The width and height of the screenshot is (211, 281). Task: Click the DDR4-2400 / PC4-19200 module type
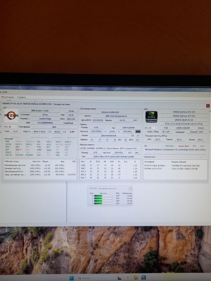click(x=114, y=157)
